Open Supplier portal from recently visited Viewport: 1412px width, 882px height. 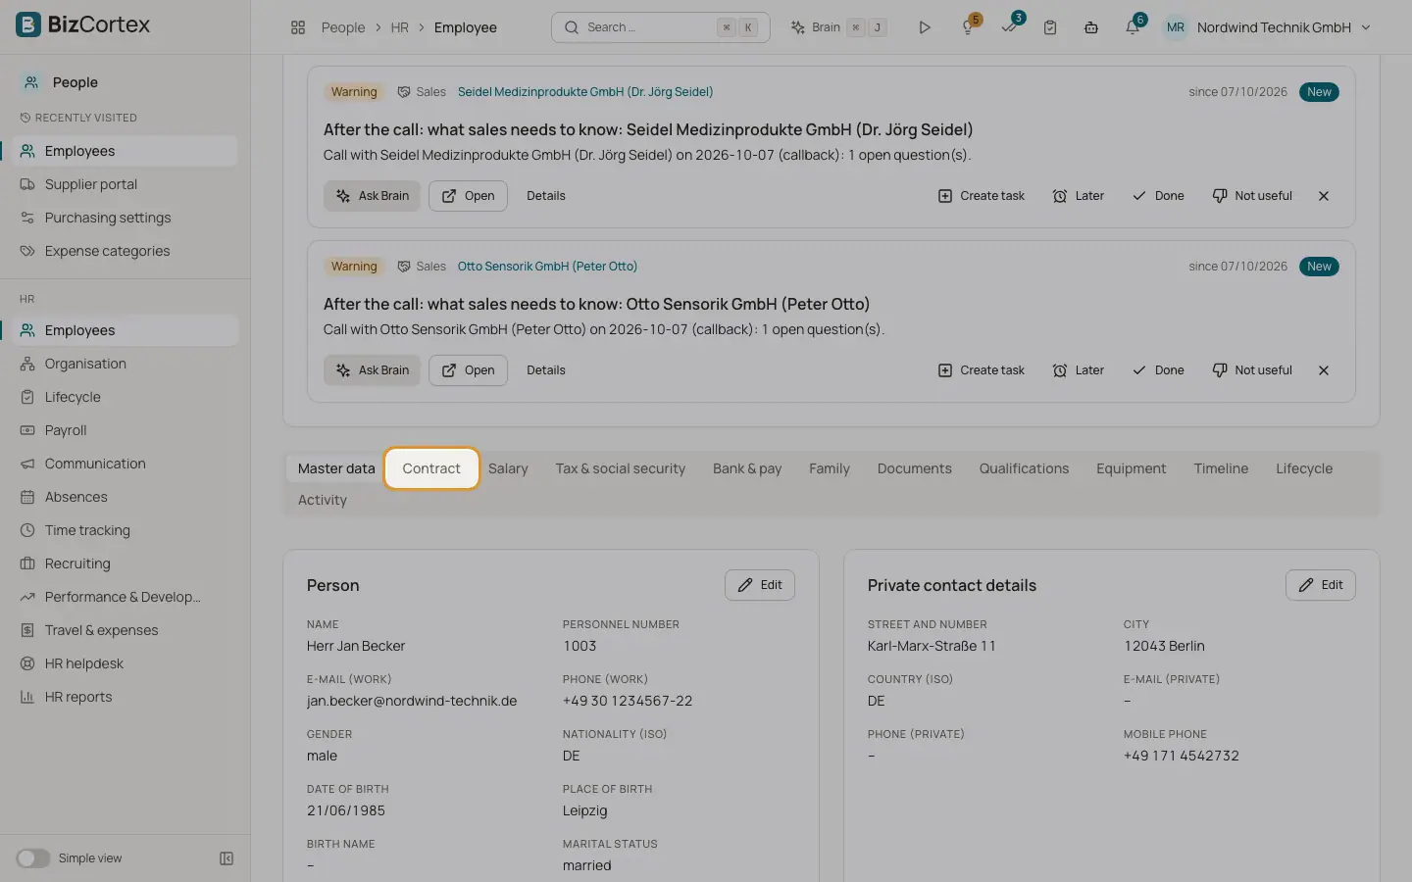pyautogui.click(x=126, y=184)
